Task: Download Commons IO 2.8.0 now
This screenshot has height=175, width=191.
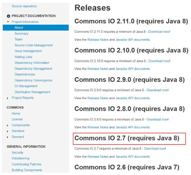Action: point(157,120)
